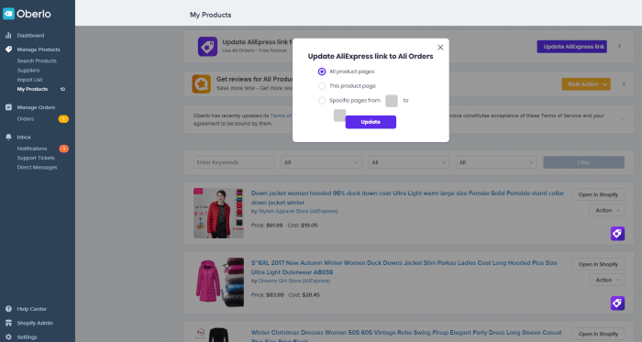
Task: Dismiss the Update AliExpress link banner
Action: tap(619, 47)
